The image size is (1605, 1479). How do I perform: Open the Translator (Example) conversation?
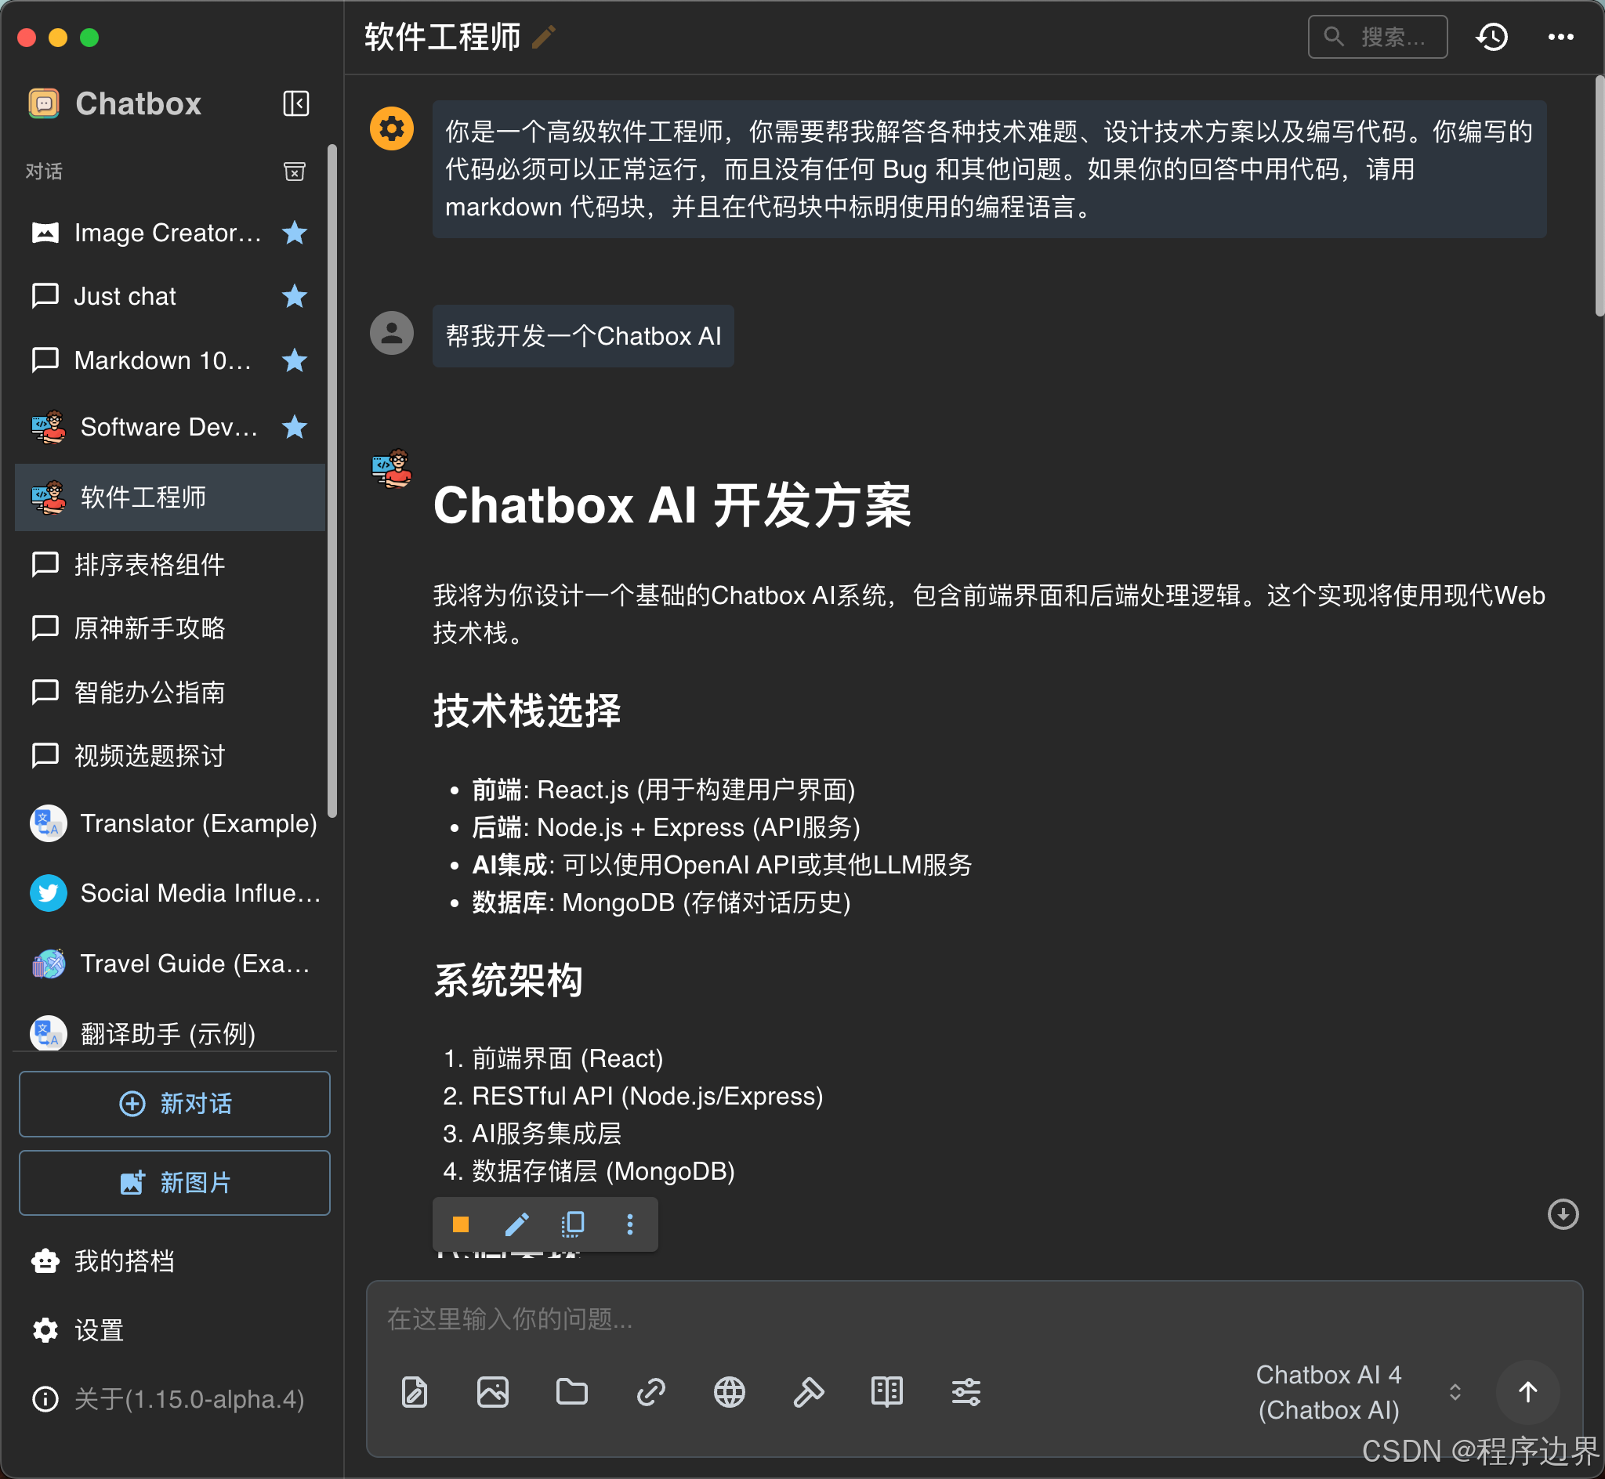pyautogui.click(x=170, y=823)
